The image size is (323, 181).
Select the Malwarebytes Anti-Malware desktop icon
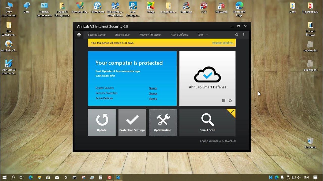115,10
